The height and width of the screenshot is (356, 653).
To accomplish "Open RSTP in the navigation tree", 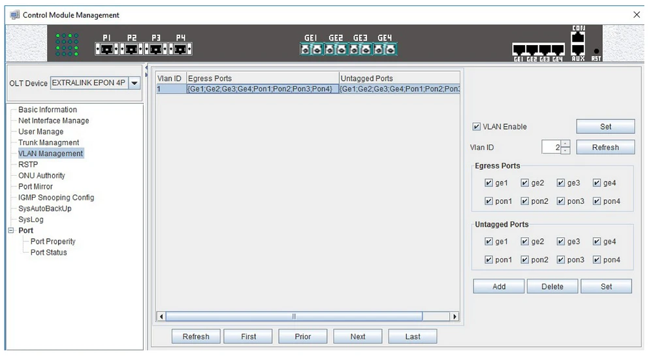I will click(x=28, y=165).
